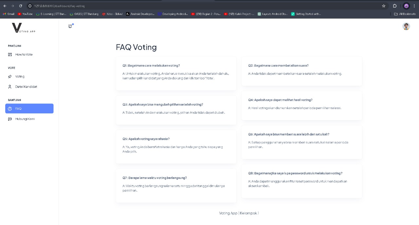
Task: Open the How to Vote guide
Action: [x=24, y=55]
